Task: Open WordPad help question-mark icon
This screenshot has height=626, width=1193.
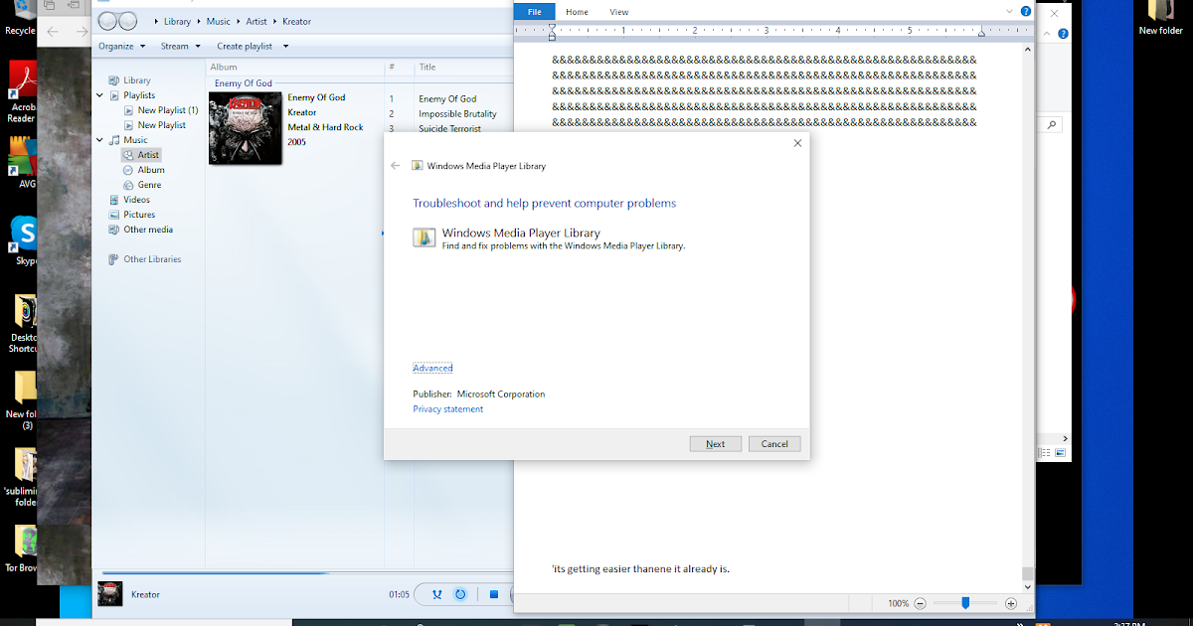Action: pyautogui.click(x=1026, y=11)
